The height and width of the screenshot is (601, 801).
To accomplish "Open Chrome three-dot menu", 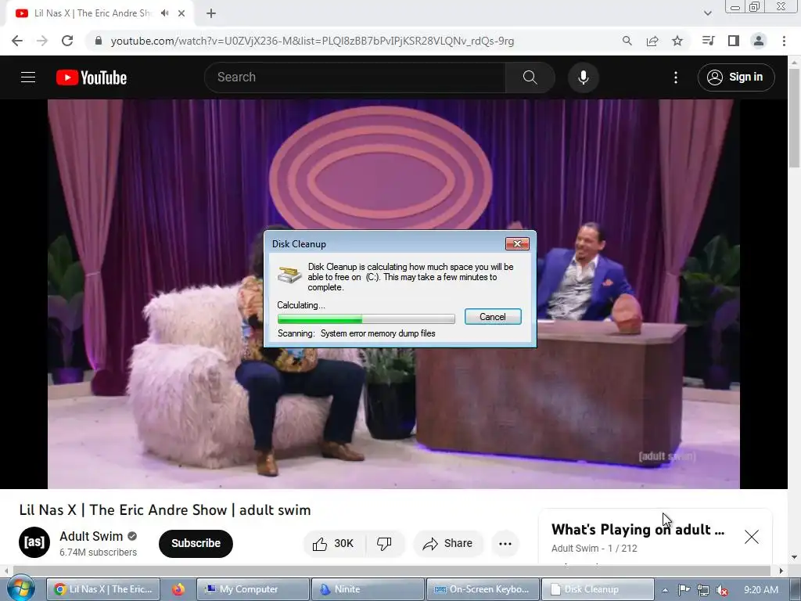I will point(784,41).
